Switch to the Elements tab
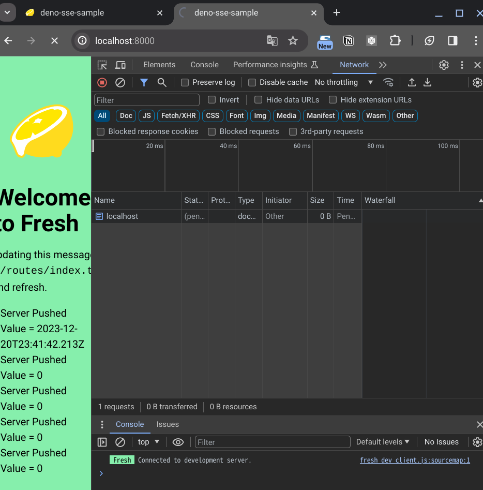Image resolution: width=483 pixels, height=490 pixels. 159,65
